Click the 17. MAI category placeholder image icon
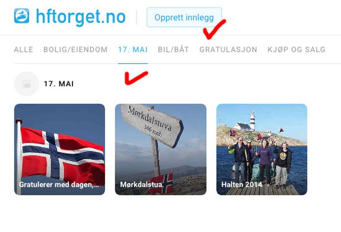The height and width of the screenshot is (232, 341). [x=26, y=84]
